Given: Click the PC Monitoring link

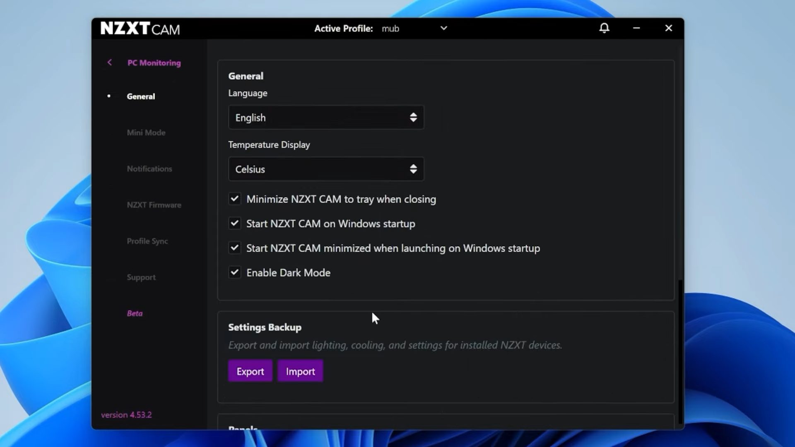Looking at the screenshot, I should tap(154, 63).
